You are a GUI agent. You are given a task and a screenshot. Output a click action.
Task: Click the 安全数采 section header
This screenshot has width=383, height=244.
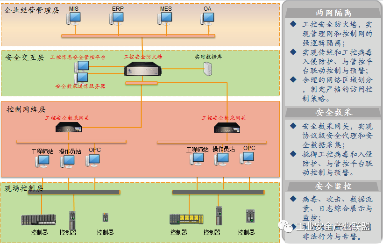(x=333, y=113)
